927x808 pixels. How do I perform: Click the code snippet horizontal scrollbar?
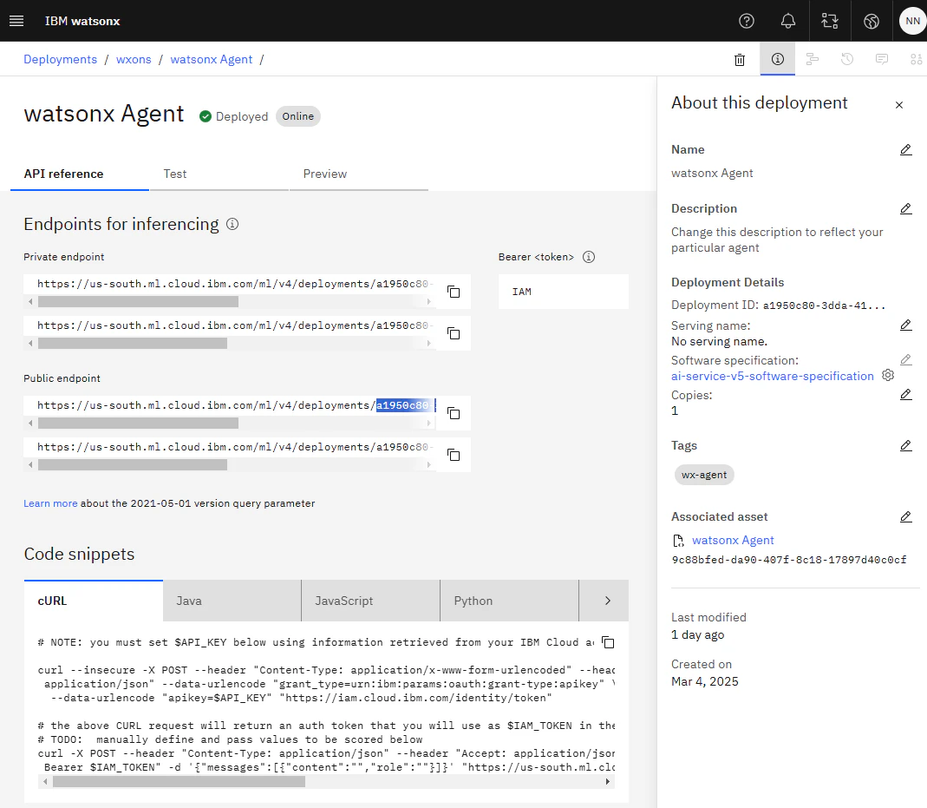pyautogui.click(x=180, y=781)
